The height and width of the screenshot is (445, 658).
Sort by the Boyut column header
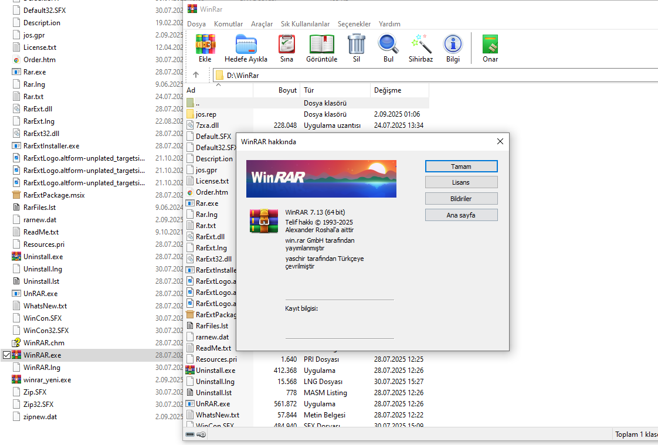click(x=276, y=90)
